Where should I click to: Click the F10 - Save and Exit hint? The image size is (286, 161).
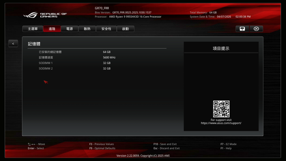pyautogui.click(x=165, y=144)
